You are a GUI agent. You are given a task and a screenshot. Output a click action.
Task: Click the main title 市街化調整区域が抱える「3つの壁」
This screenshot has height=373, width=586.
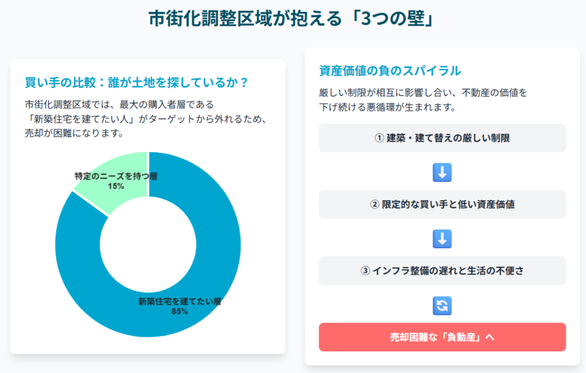pos(291,18)
